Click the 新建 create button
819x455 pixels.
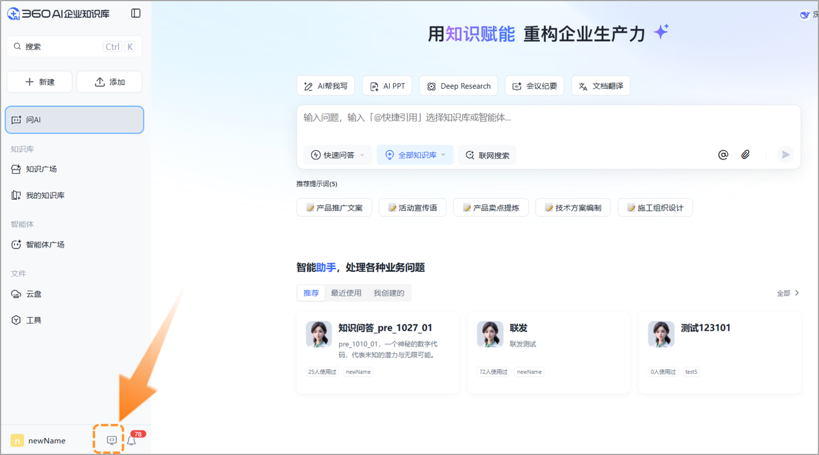click(x=39, y=81)
